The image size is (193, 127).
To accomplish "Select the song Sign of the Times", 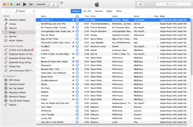I will 113,39.
